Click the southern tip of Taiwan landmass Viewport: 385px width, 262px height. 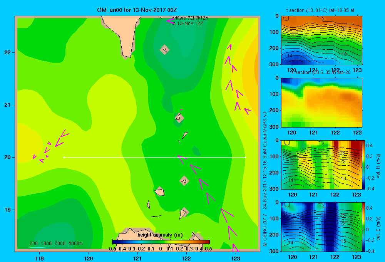click(x=127, y=57)
